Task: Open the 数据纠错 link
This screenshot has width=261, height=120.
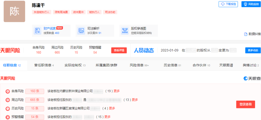Action: 252,34
